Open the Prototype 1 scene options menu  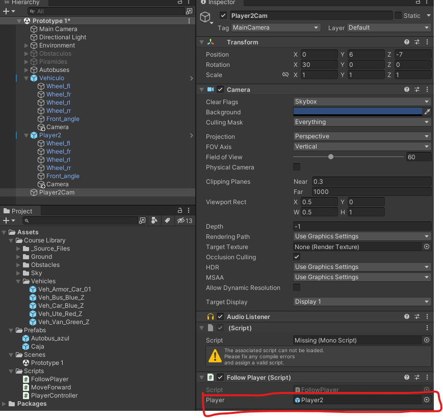coord(189,21)
